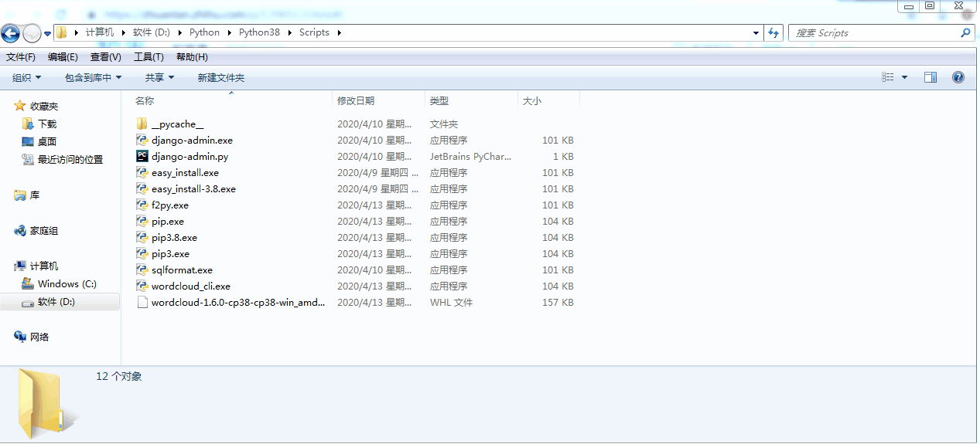Image resolution: width=980 pixels, height=444 pixels.
Task: Click the change view icon
Action: click(x=888, y=77)
